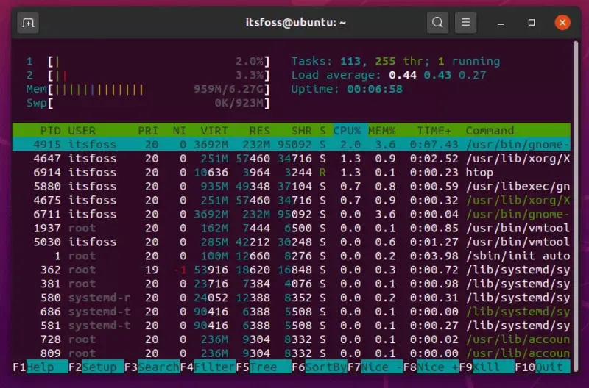Screen dimensions: 589x388
Task: Open the terminal hamburger menu
Action: [x=465, y=23]
